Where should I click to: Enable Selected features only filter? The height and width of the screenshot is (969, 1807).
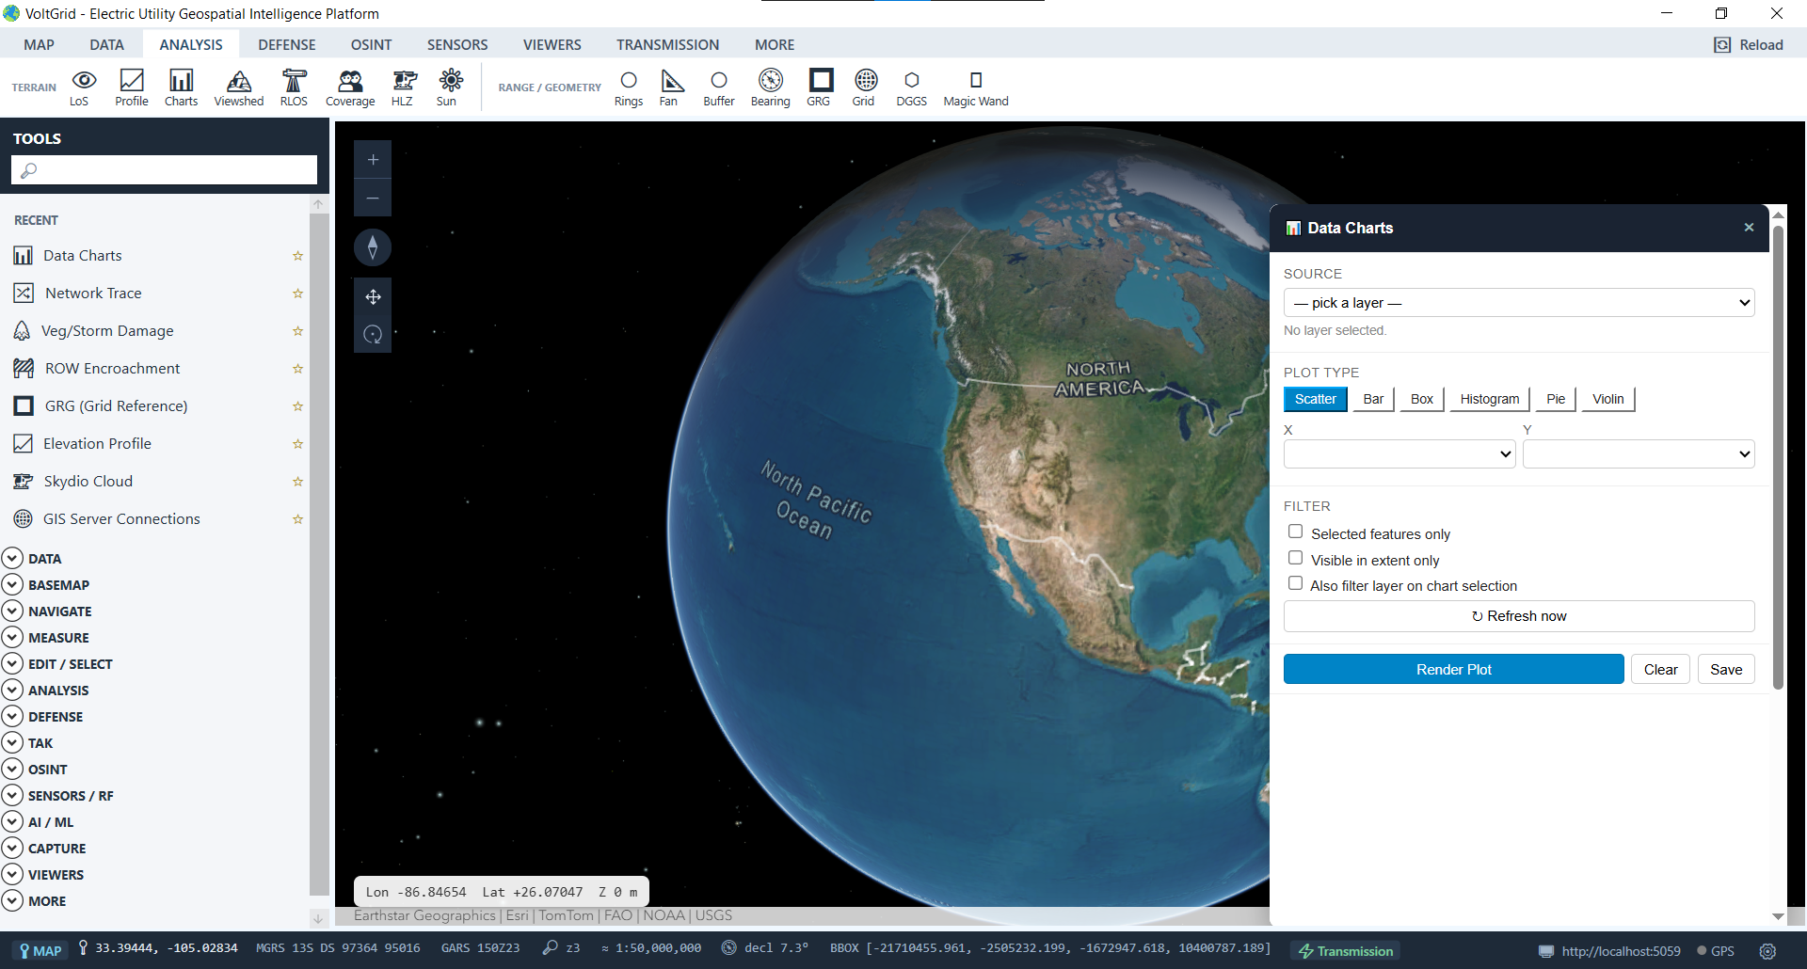click(x=1295, y=532)
